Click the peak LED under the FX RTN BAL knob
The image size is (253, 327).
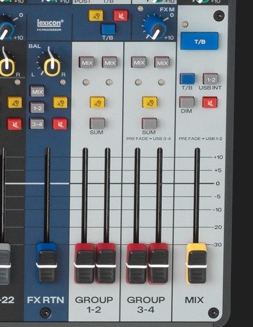click(x=62, y=82)
